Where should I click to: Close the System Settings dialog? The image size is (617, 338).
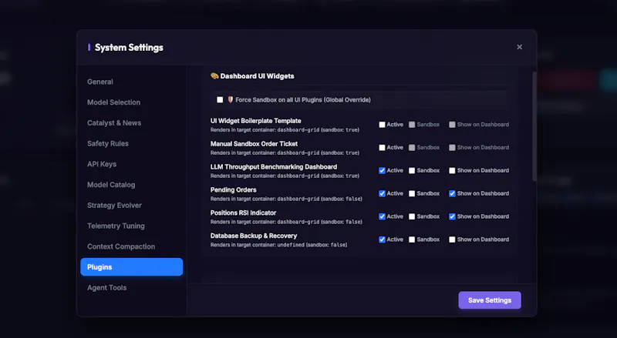519,47
